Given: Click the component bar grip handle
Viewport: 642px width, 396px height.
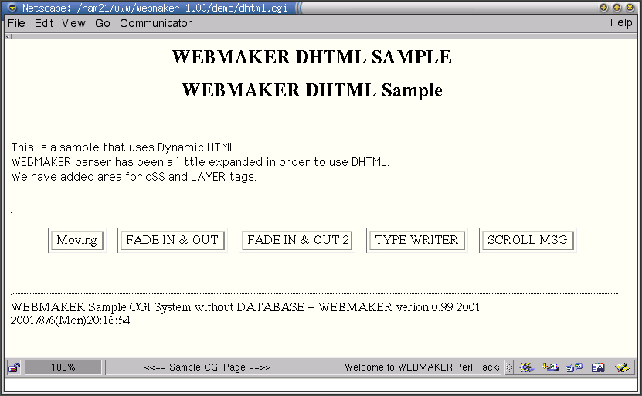Looking at the screenshot, I should pos(509,367).
